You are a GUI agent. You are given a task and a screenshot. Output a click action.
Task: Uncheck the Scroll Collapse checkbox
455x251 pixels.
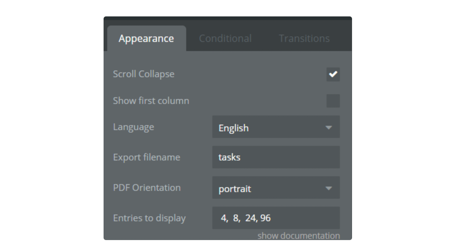point(333,74)
